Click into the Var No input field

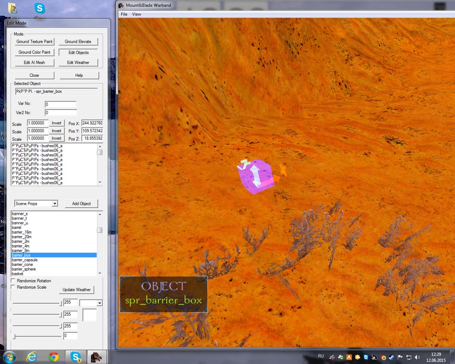[60, 104]
